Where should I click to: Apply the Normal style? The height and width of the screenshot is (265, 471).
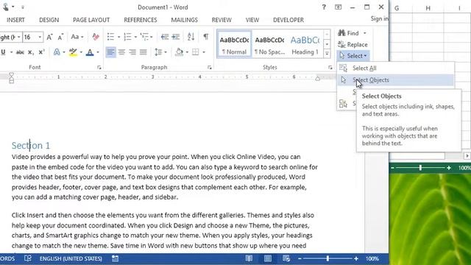[234, 44]
